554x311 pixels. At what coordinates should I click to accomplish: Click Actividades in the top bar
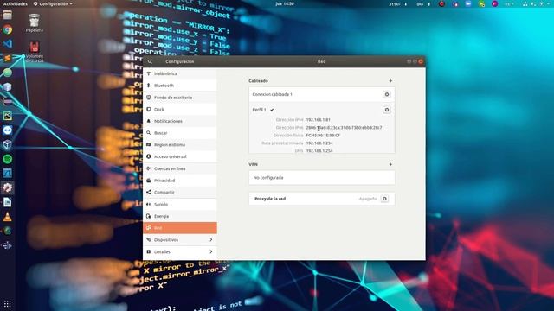[x=16, y=3]
